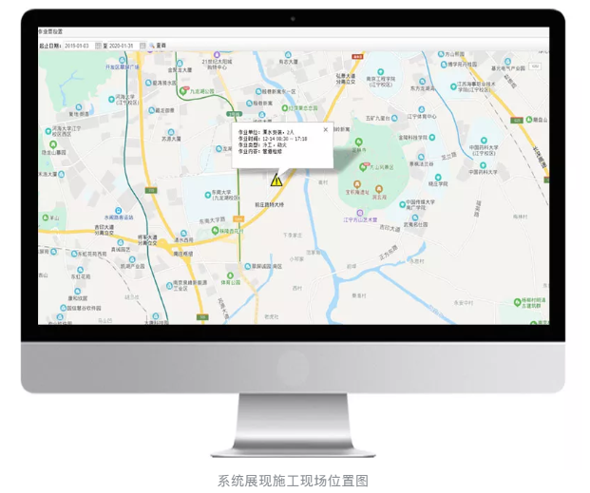Click the start date field 2019-01-03
The width and height of the screenshot is (590, 493).
click(80, 45)
